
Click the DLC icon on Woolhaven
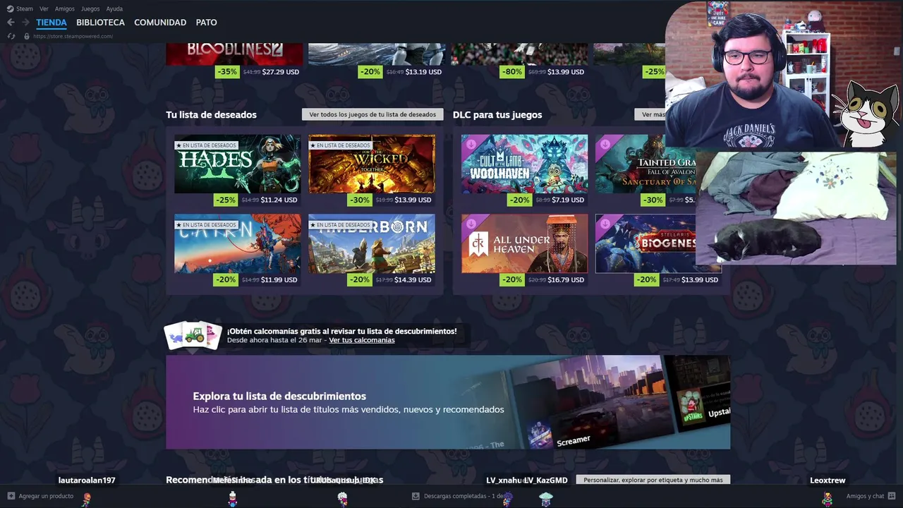tap(470, 143)
